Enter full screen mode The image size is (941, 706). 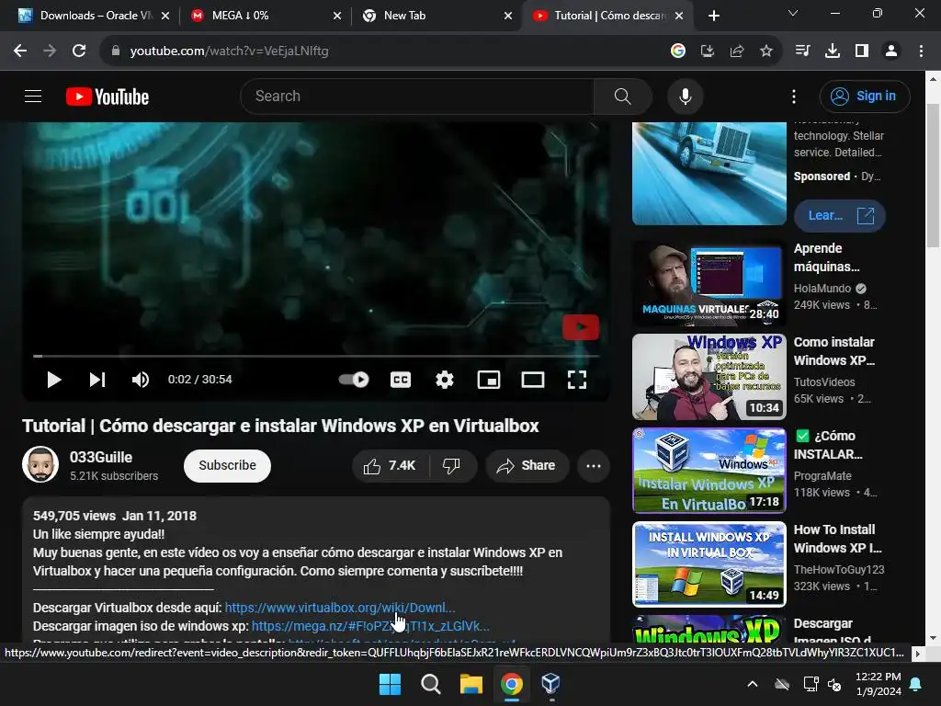pyautogui.click(x=577, y=380)
